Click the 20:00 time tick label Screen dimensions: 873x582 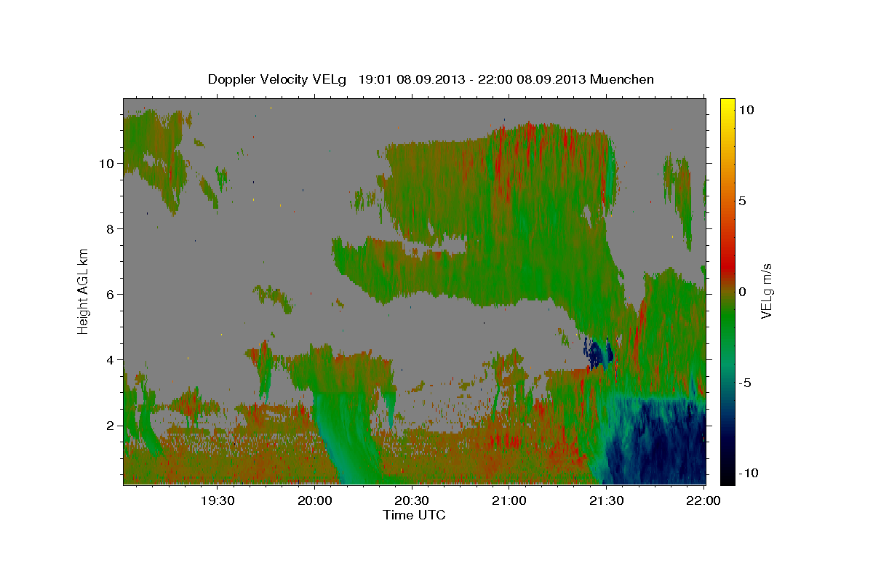(x=315, y=501)
